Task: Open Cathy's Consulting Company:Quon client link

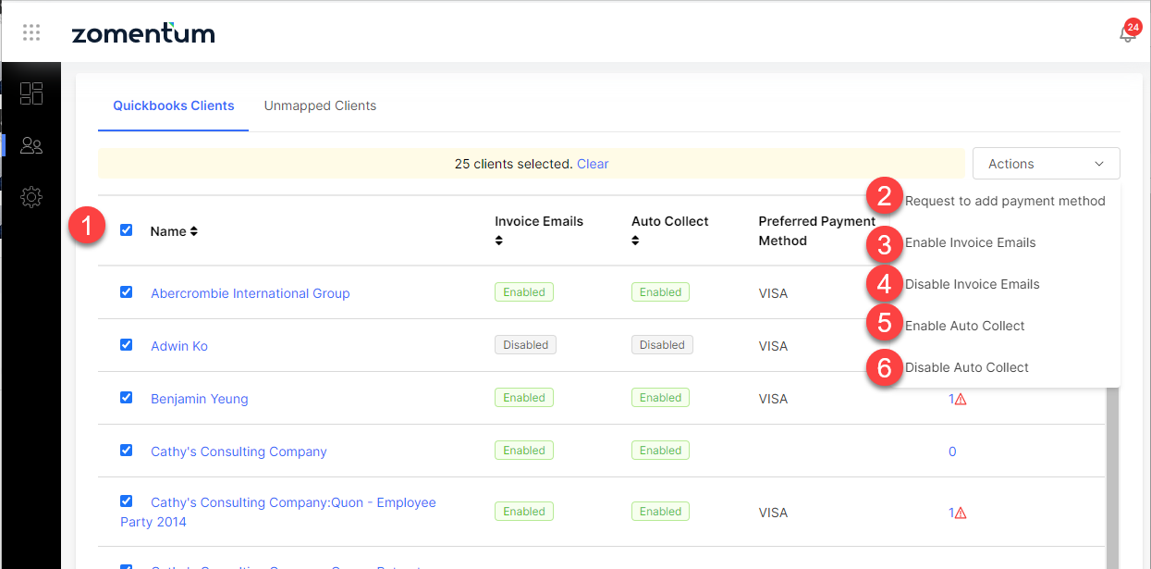Action: tap(278, 512)
